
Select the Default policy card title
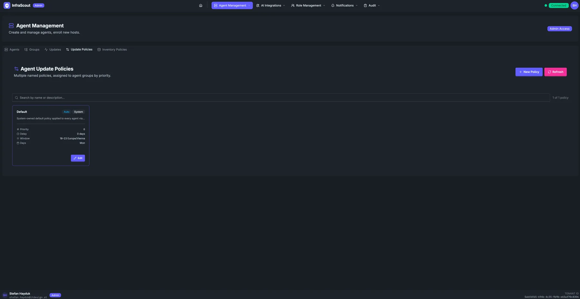click(22, 112)
